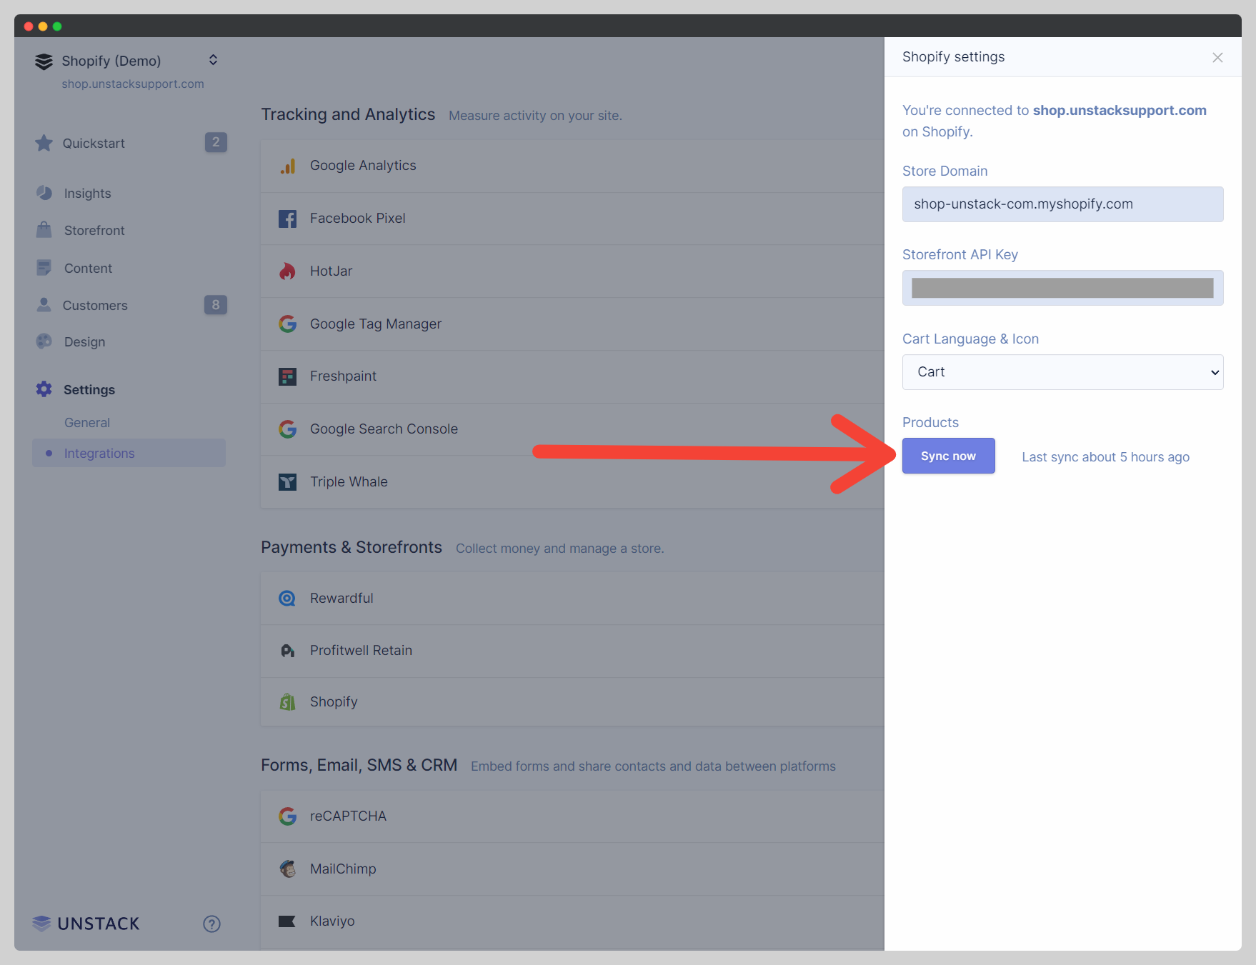1256x965 pixels.
Task: Click the Sync now button
Action: pyautogui.click(x=948, y=456)
